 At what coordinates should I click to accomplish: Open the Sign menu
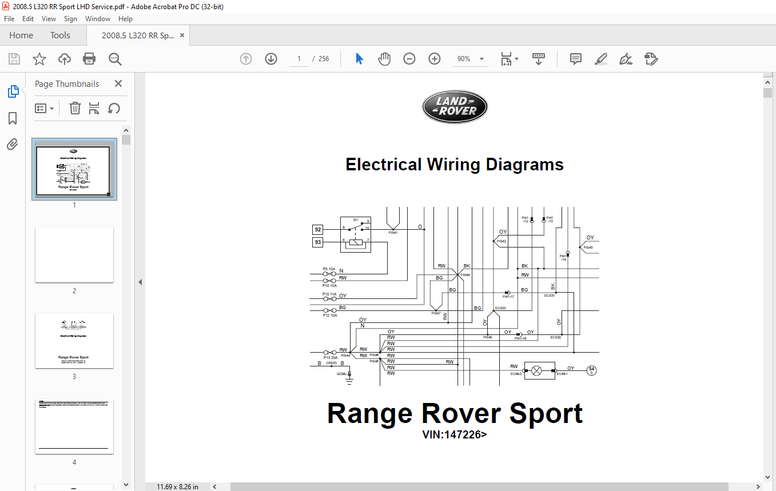click(x=70, y=19)
